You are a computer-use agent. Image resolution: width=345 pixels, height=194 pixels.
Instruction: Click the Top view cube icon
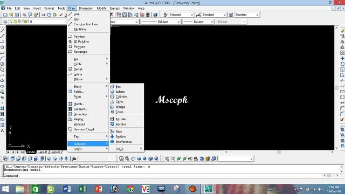pyautogui.click(x=12, y=158)
